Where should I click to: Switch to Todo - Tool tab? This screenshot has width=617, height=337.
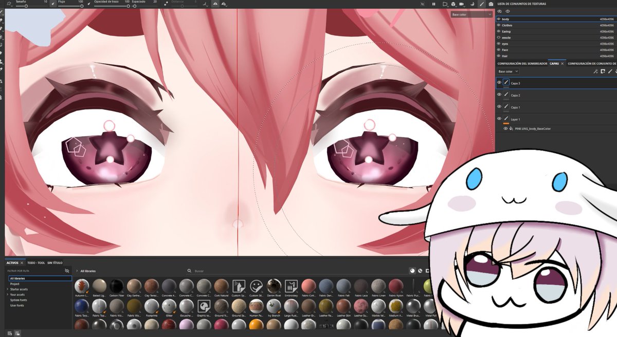click(x=36, y=263)
